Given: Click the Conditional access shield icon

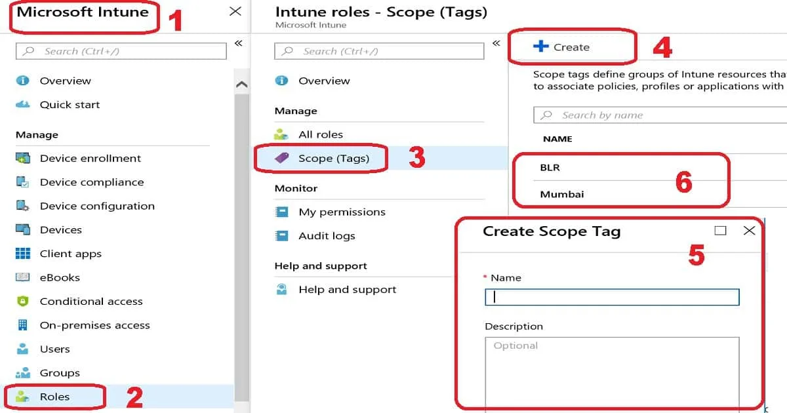Looking at the screenshot, I should [x=23, y=302].
